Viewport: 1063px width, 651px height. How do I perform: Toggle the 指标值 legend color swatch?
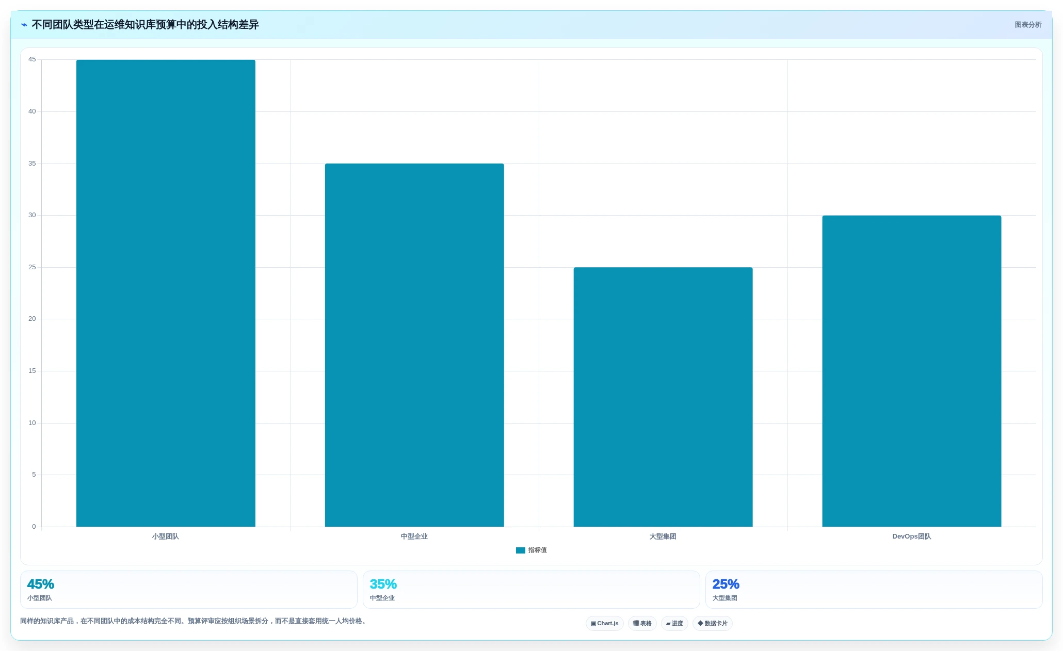[521, 550]
